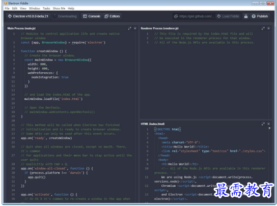This screenshot has width=277, height=206.
Task: Maximize the HTML index.html editor panel
Action: pos(263,124)
